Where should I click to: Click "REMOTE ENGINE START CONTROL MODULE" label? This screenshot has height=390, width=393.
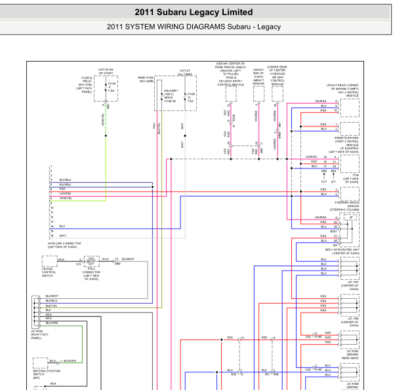click(346, 142)
